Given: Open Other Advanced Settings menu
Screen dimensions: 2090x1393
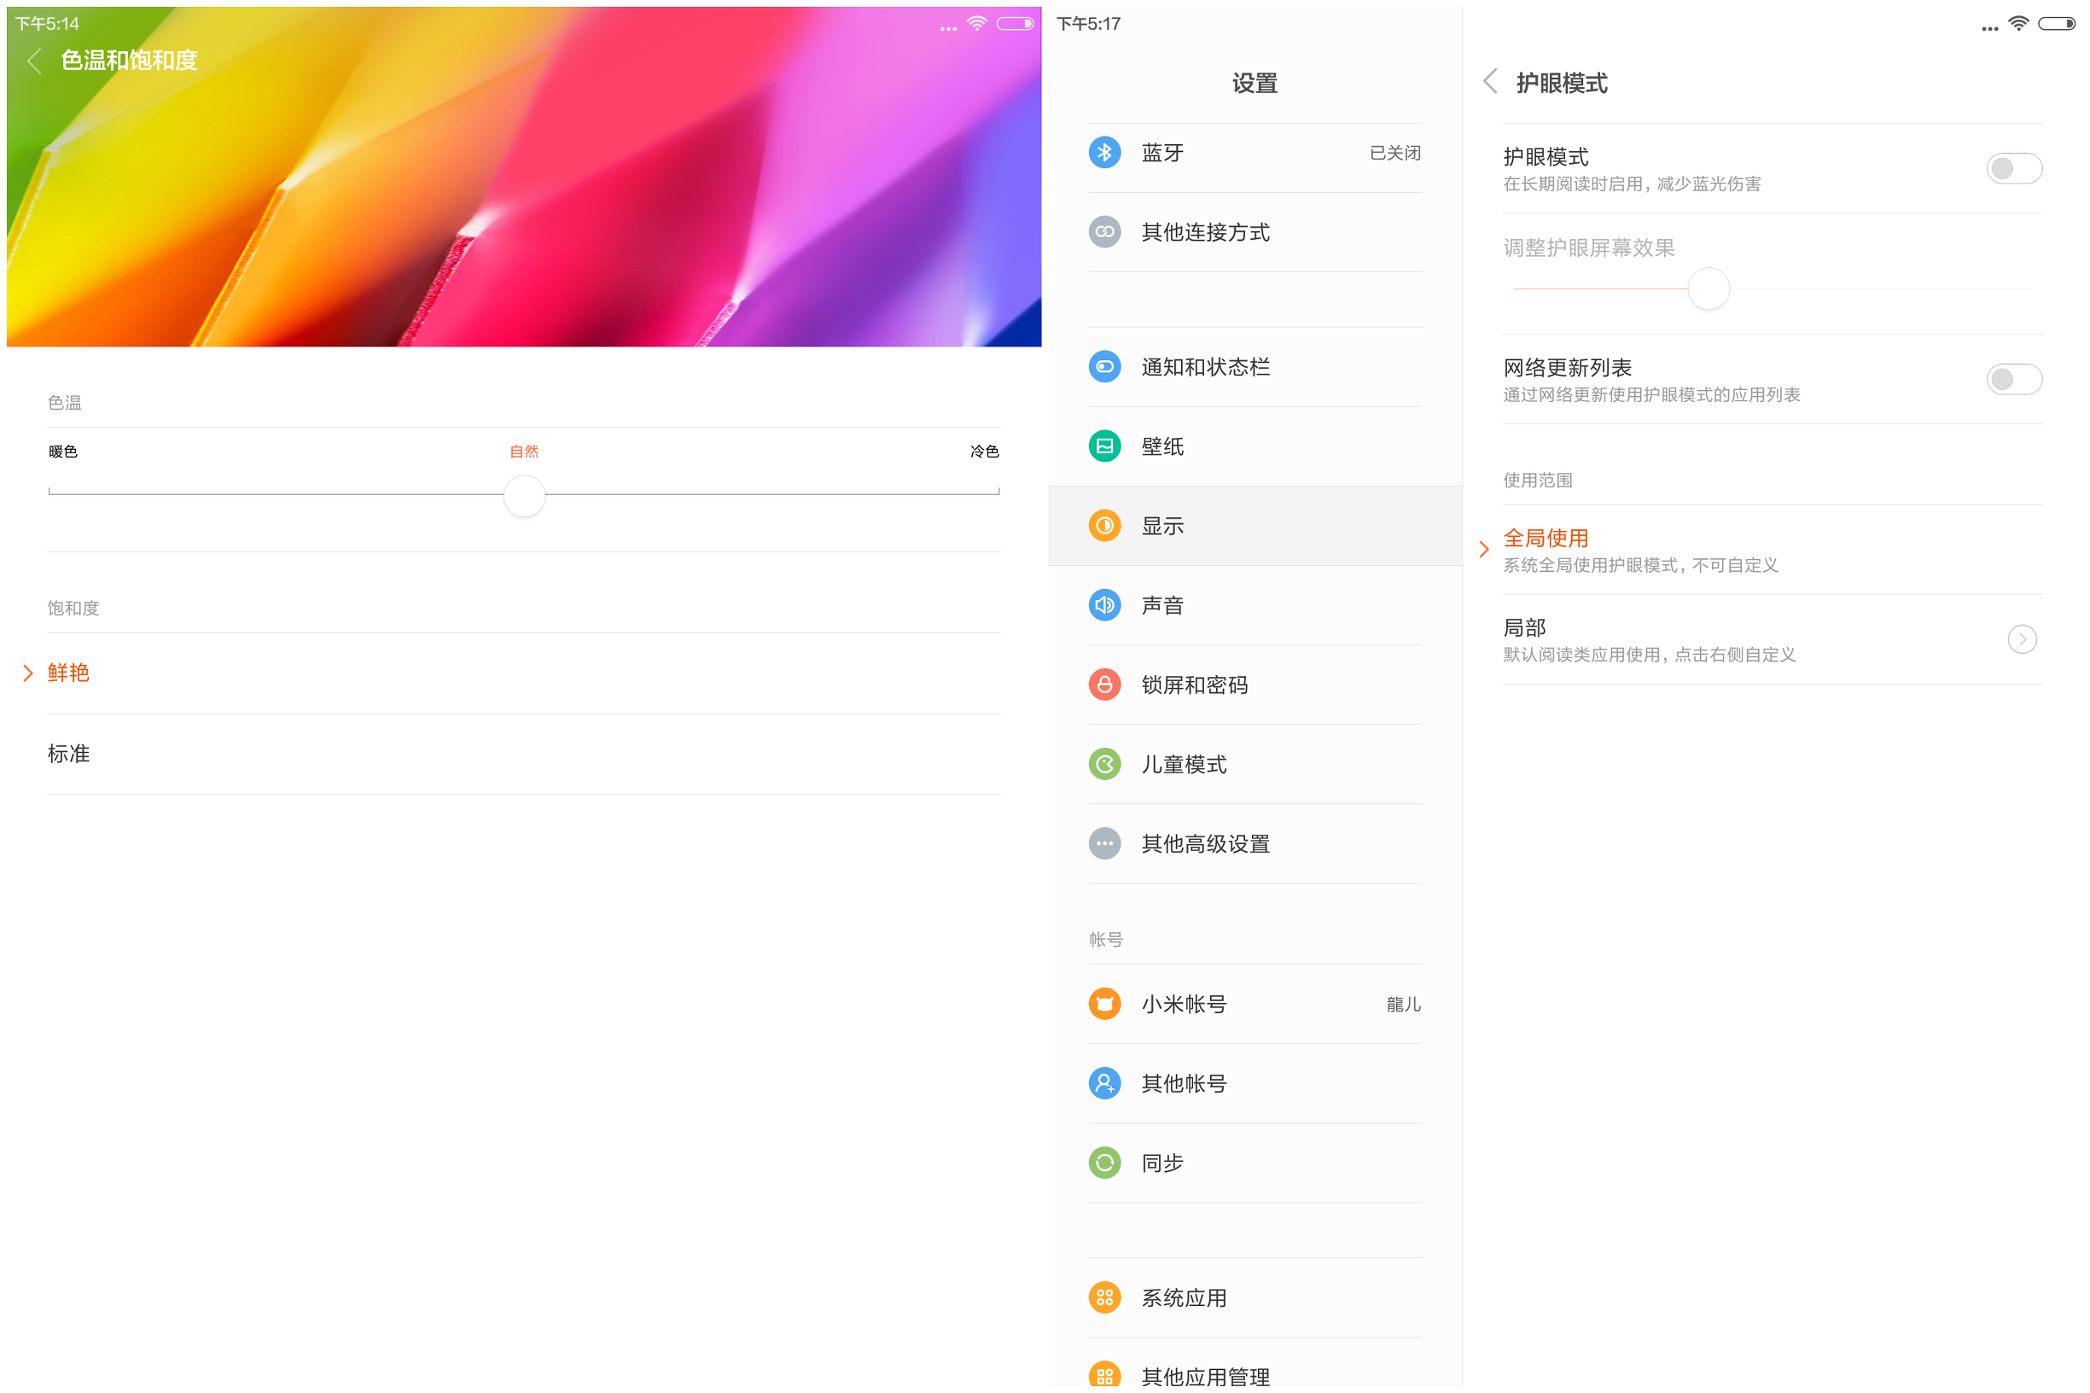Looking at the screenshot, I should [1210, 840].
